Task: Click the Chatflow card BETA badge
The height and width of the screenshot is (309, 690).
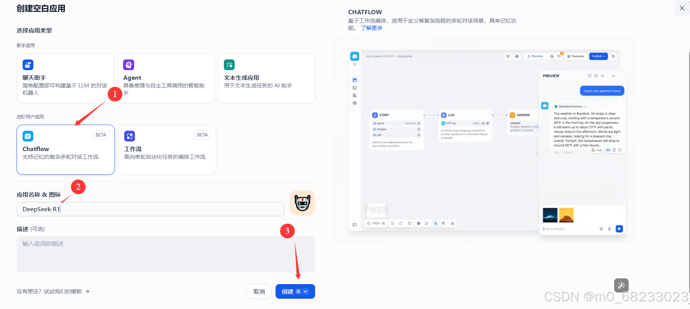Action: pyautogui.click(x=101, y=135)
